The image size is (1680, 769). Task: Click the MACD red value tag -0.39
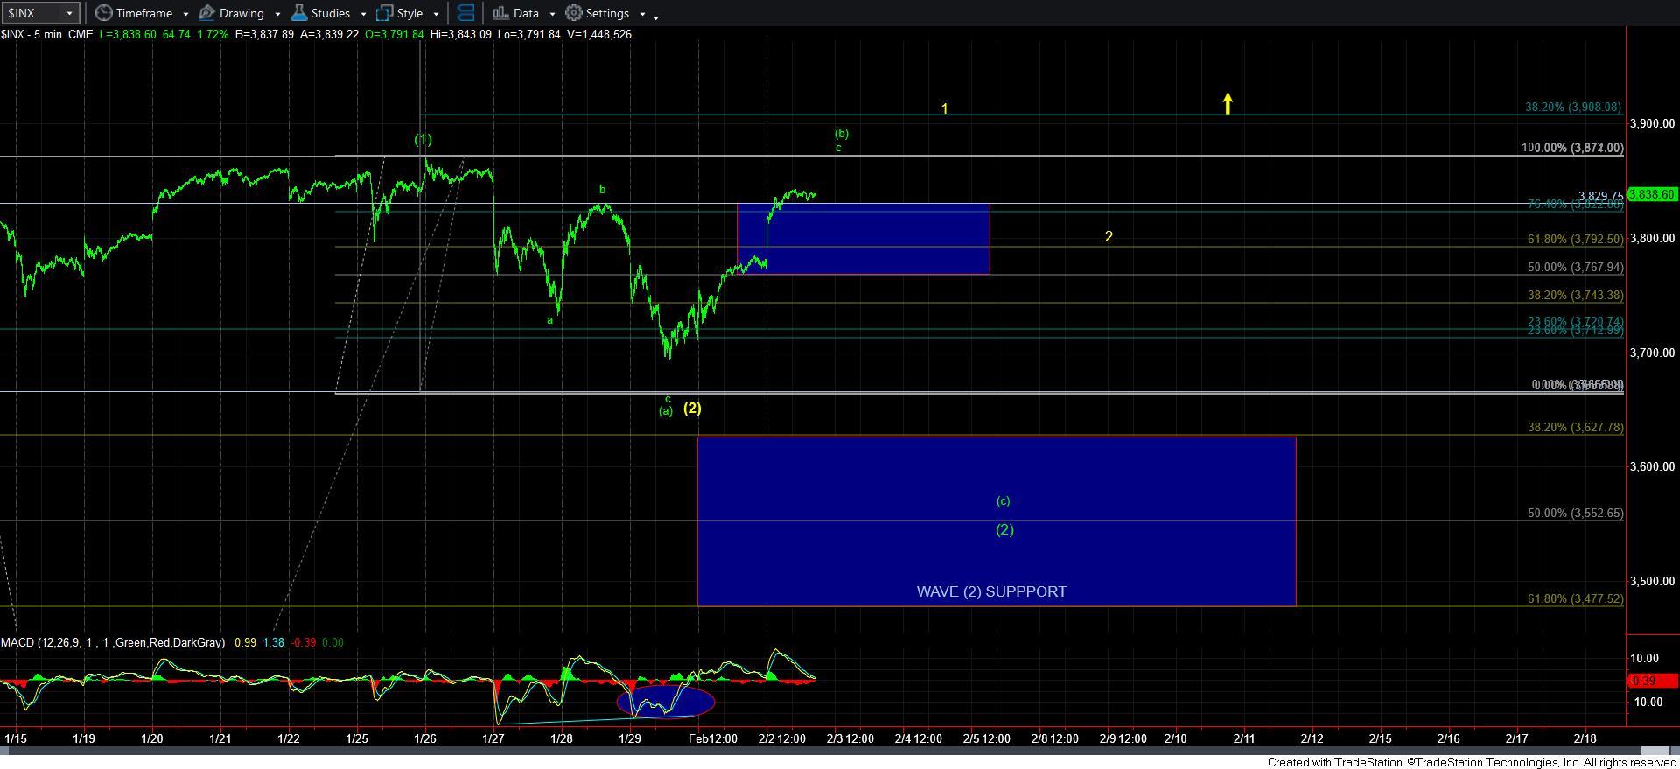[1654, 680]
